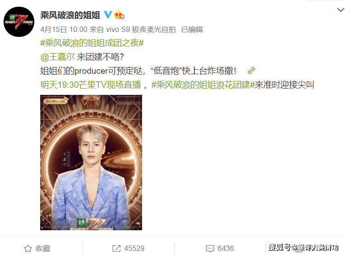
Task: Click the 收藏 label to bookmark
Action: pos(43,248)
